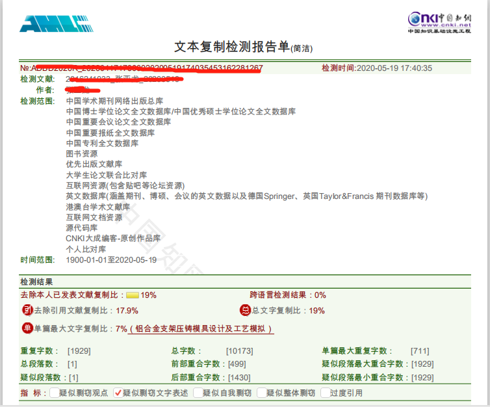Viewport: 490px width, 407px height.
Task: Enable the 疑似剽窃观点 checkbox
Action: point(54,393)
